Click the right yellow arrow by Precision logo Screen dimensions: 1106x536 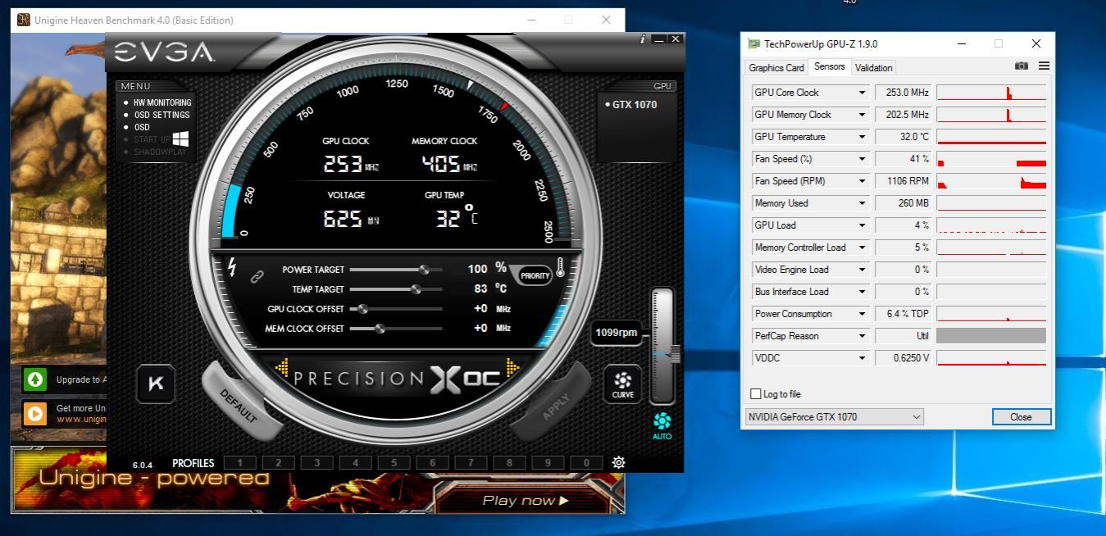click(513, 368)
